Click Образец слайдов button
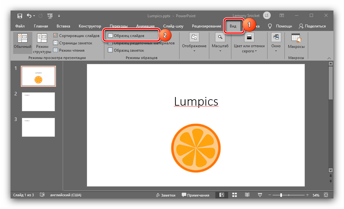The image size is (344, 209). coord(129,35)
